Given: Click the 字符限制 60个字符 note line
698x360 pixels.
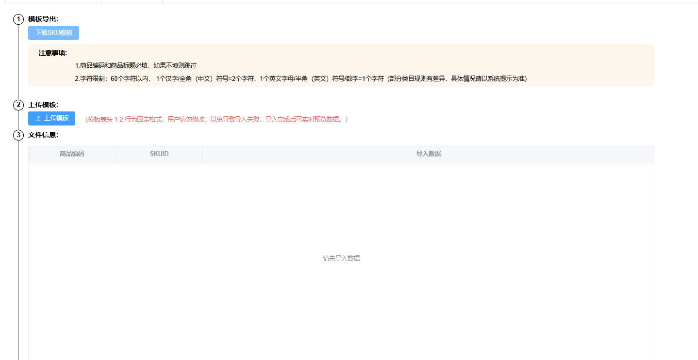Looking at the screenshot, I should 301,78.
